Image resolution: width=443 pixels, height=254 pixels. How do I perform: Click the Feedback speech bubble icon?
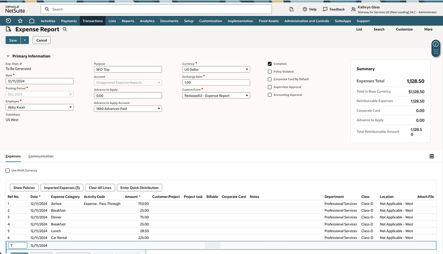(325, 9)
